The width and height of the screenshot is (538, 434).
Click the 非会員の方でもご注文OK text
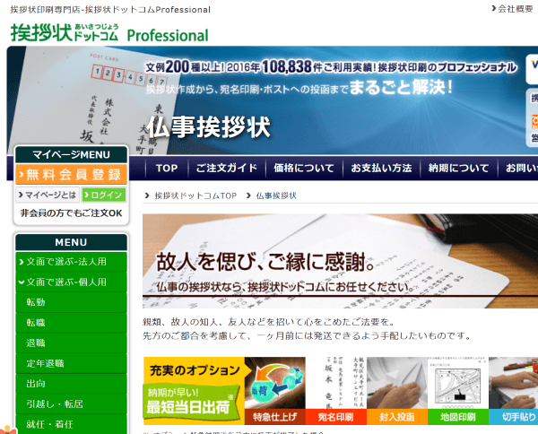(72, 213)
